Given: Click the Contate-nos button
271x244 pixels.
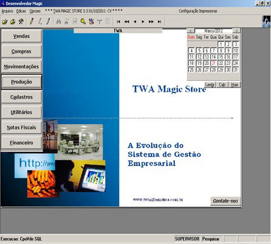Looking at the screenshot, I should (x=225, y=201).
